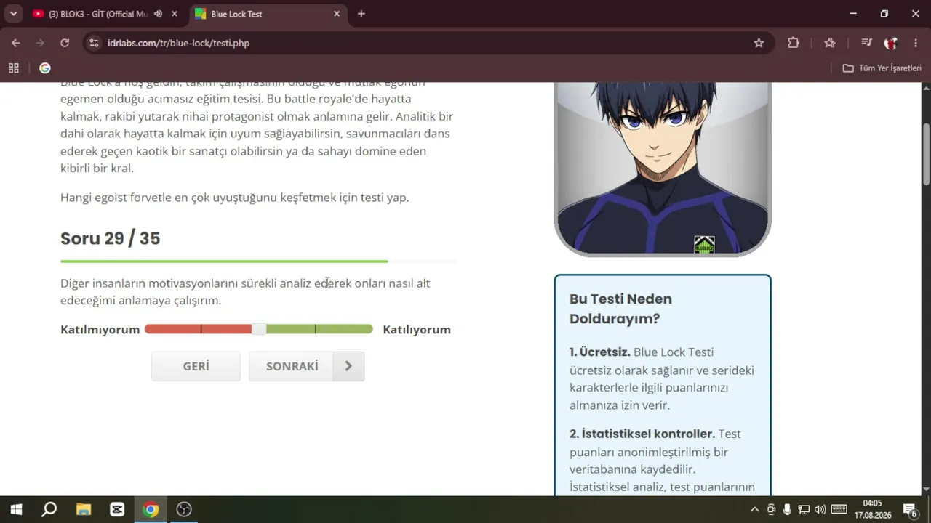Viewport: 931px width, 523px height.
Task: Set the slider to the green agree side
Action: click(x=319, y=329)
